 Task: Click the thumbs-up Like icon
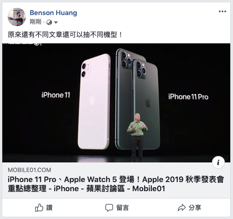pos(39,208)
